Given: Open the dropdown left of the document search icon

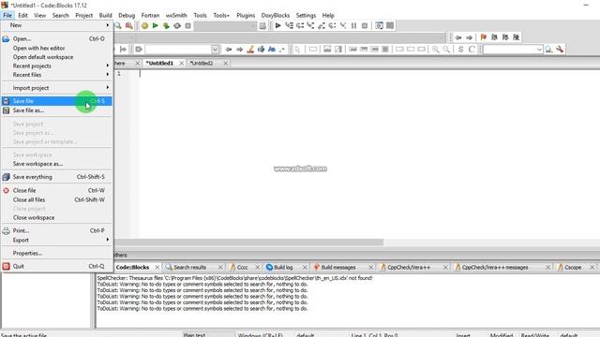Looking at the screenshot, I should pos(539,50).
